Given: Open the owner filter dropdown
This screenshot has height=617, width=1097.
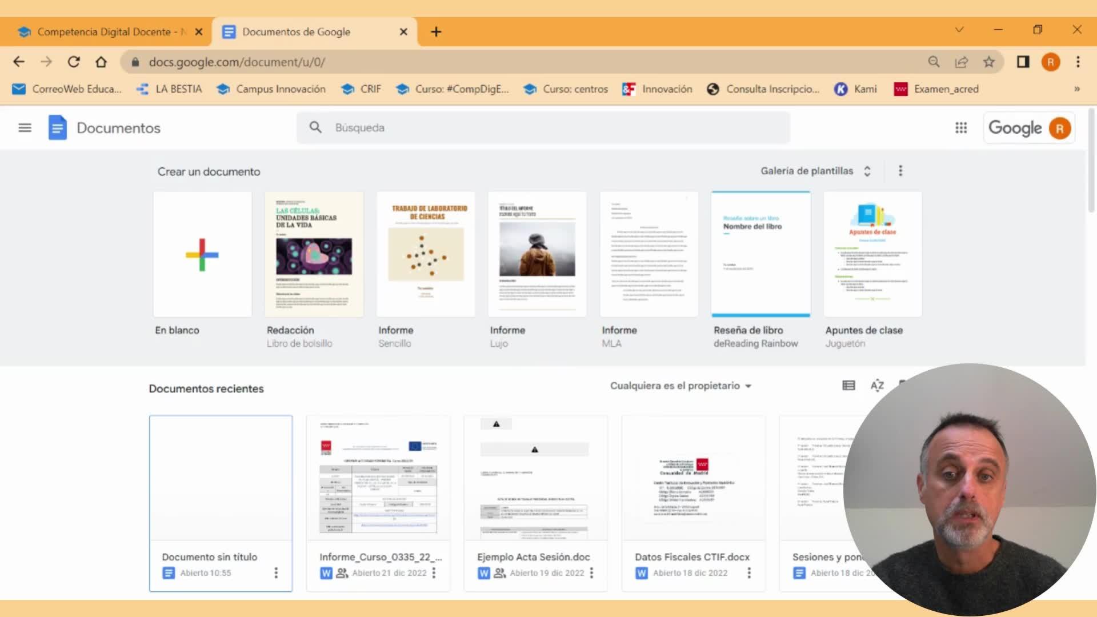Looking at the screenshot, I should click(680, 386).
